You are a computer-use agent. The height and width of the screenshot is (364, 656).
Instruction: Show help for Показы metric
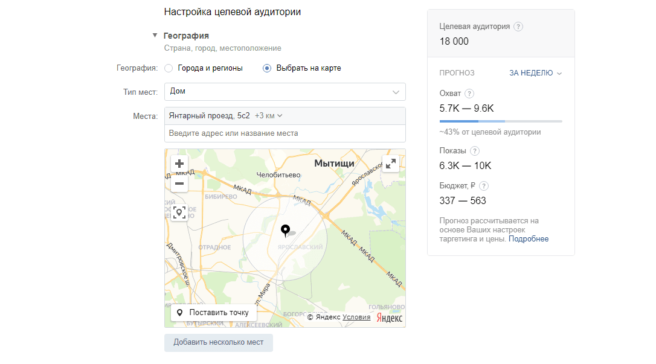click(x=475, y=151)
